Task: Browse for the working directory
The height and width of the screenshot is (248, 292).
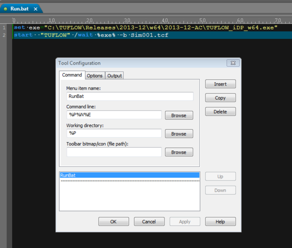Action: 179,134
